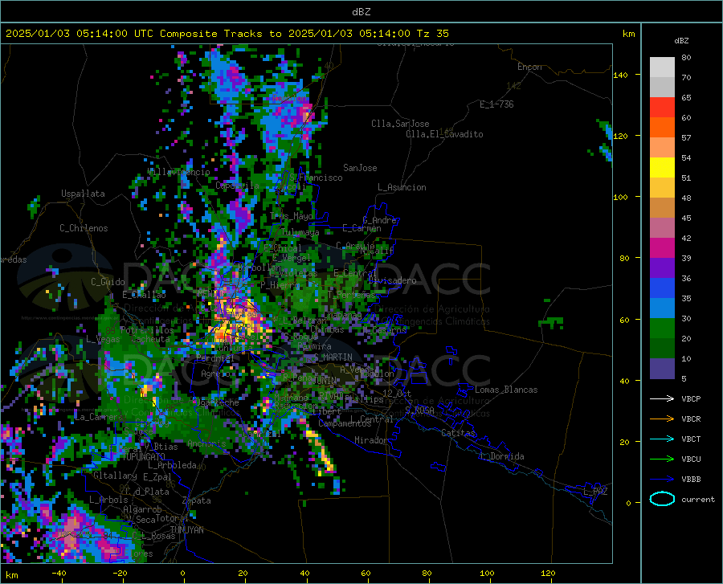Image resolution: width=723 pixels, height=584 pixels.
Task: Click the 'L_Dormida' map label
Action: [501, 456]
